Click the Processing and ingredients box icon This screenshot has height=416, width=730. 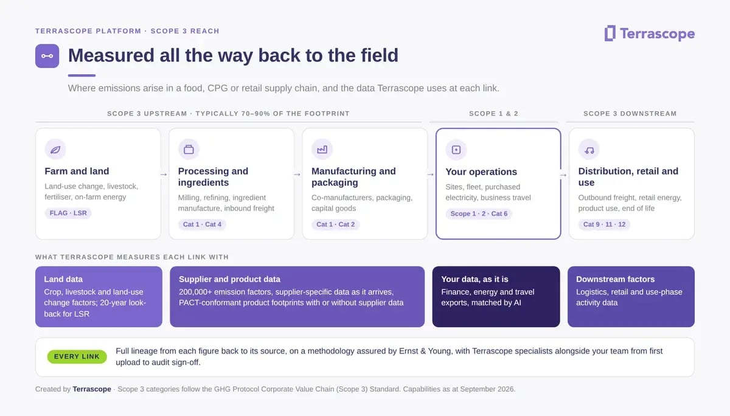click(189, 149)
